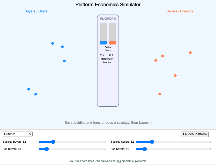Click the blue buyer dot closest to the platform

coord(64,61)
